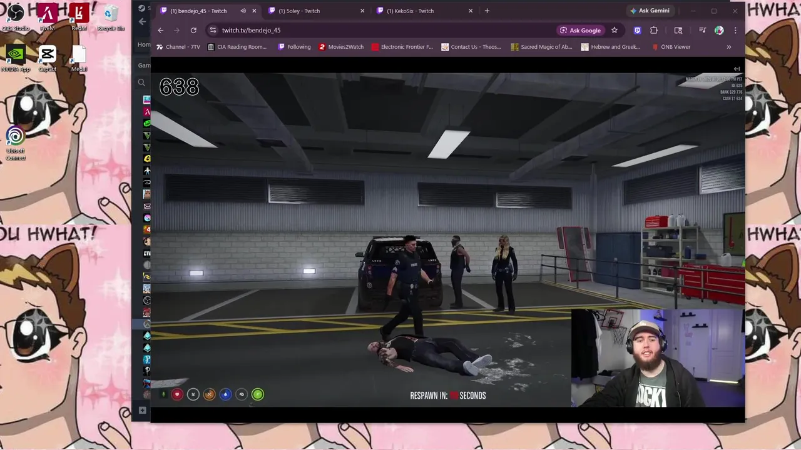The height and width of the screenshot is (450, 801).
Task: Open the Chrome profile avatar
Action: tap(719, 30)
